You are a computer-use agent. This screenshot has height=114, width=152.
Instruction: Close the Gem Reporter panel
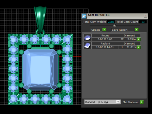click(x=145, y=16)
